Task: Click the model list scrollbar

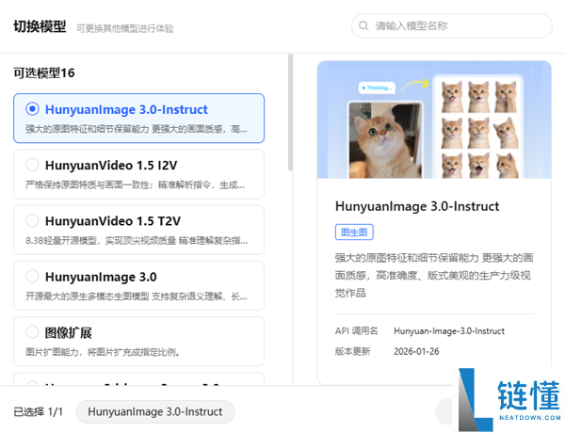Action: 290,112
